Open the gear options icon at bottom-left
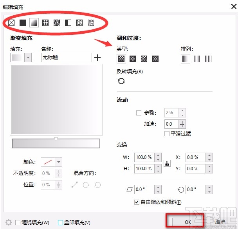Image resolution: width=238 pixels, height=229 pixels. tap(9, 222)
